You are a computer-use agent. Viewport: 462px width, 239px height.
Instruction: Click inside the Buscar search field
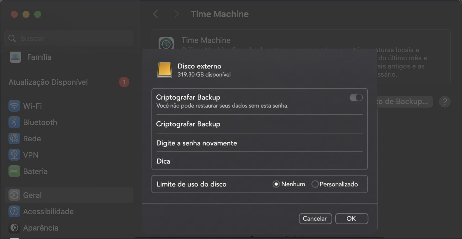tap(69, 38)
